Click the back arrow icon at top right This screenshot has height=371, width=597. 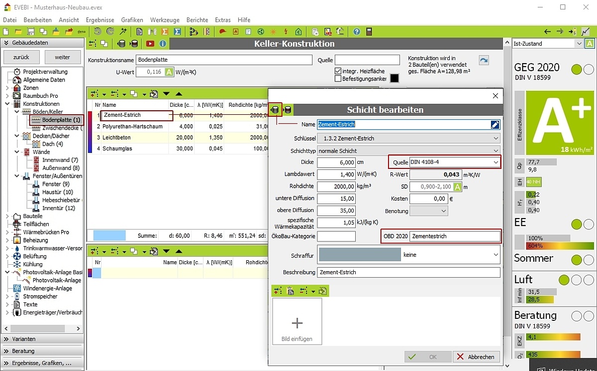547,32
